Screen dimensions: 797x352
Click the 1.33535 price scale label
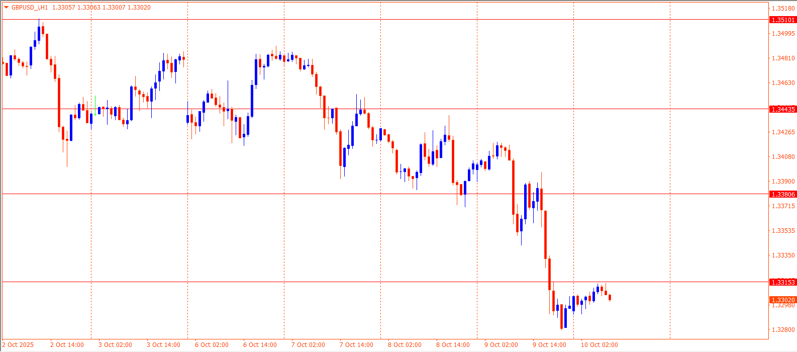click(x=783, y=231)
